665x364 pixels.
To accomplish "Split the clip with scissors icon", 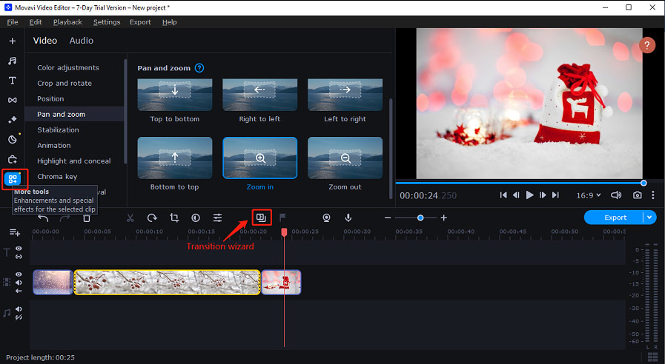I will pyautogui.click(x=130, y=218).
